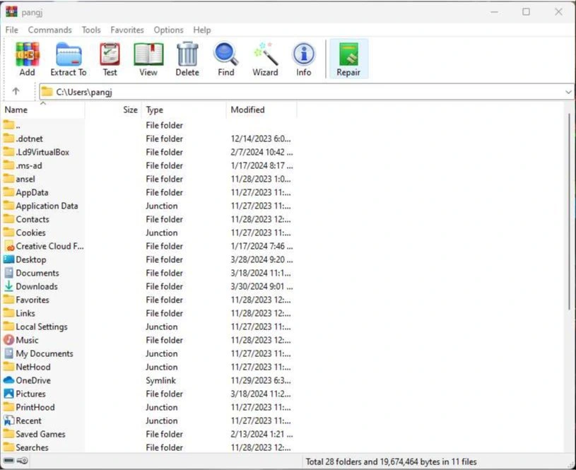The height and width of the screenshot is (470, 576).
Task: Click the View book toolbar icon
Action: click(148, 54)
